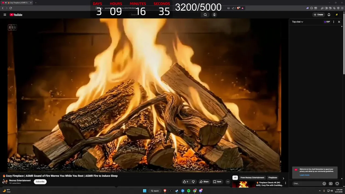Send a heart reaction in chat
This screenshot has width=345, height=194.
337,184
